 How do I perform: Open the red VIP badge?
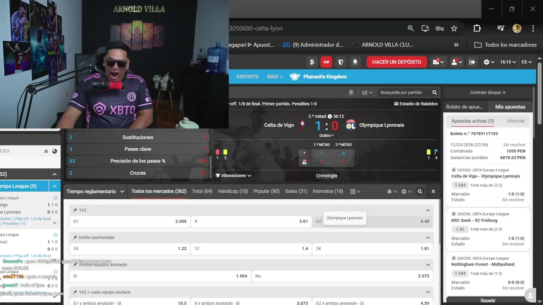[x=326, y=62]
